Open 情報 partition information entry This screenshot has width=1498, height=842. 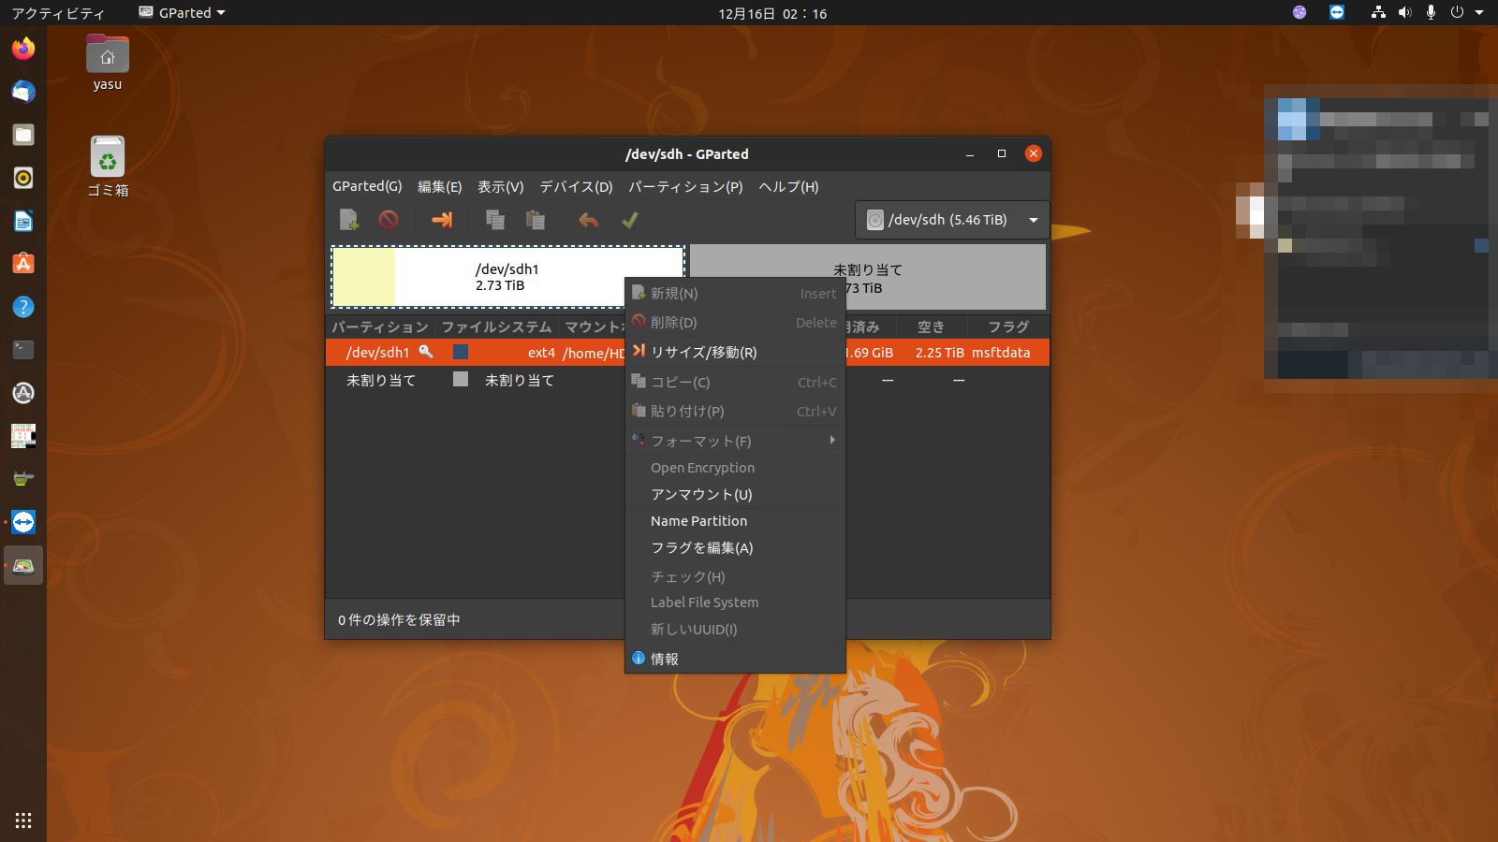click(x=665, y=659)
